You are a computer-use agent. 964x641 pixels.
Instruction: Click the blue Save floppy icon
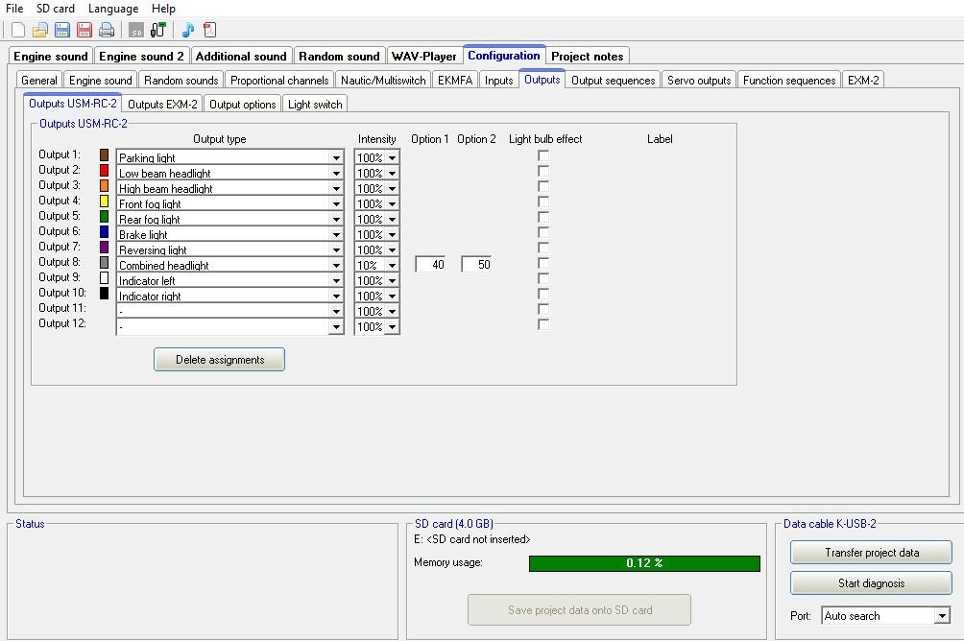(62, 30)
